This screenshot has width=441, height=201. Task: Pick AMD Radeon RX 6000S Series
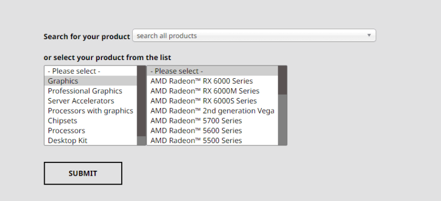point(212,101)
